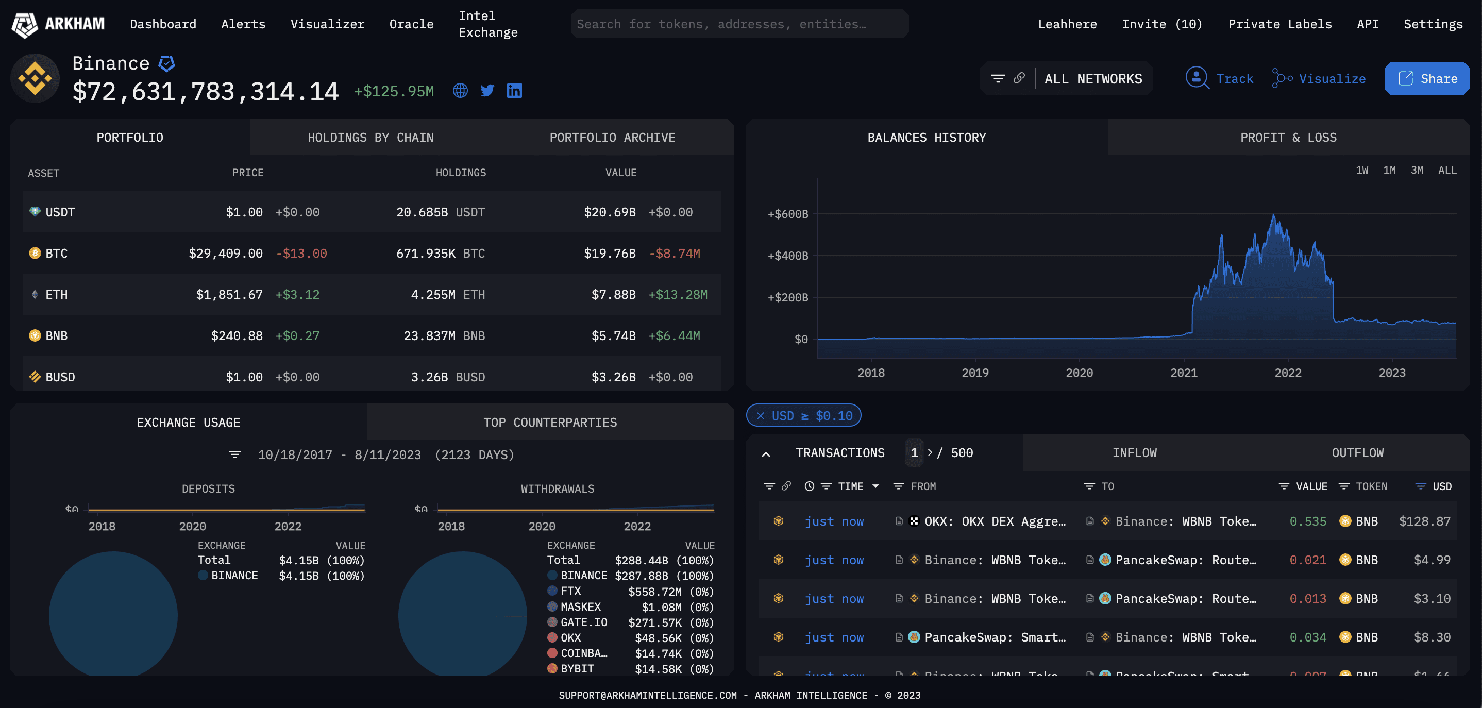Click BNB chain icon on first transaction row
Viewport: 1482px width, 708px height.
(779, 521)
